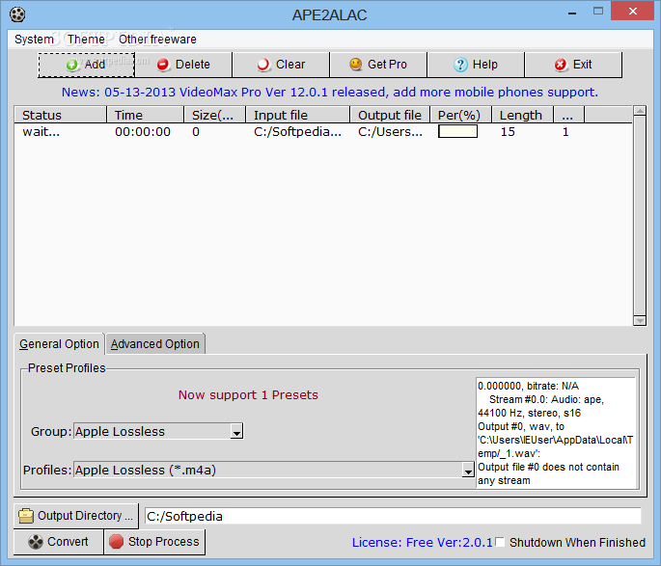661x566 pixels.
Task: Click the Output Directory folder icon
Action: point(26,516)
